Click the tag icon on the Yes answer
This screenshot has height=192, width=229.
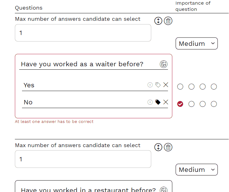(x=158, y=85)
